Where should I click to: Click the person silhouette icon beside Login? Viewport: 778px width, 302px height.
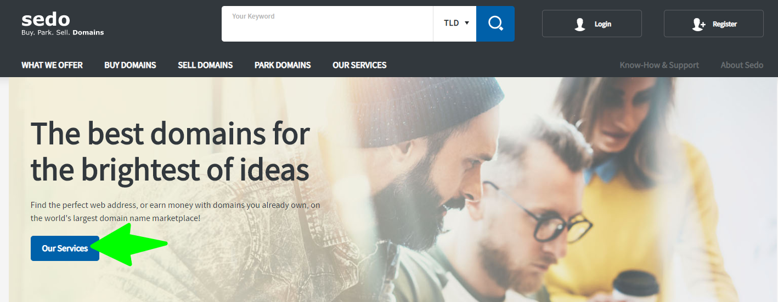[x=580, y=24]
